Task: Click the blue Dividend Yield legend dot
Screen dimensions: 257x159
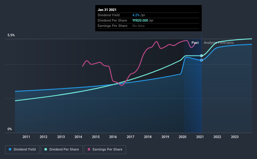Action: click(10, 149)
